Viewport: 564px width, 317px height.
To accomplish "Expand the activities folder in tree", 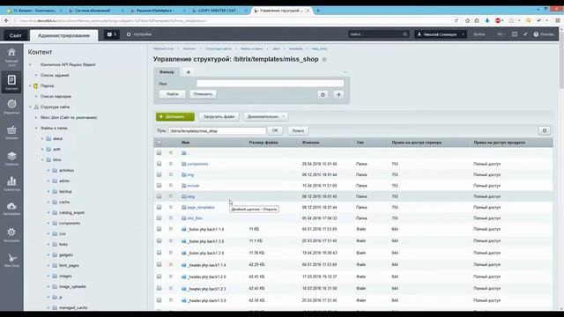I will coord(48,170).
